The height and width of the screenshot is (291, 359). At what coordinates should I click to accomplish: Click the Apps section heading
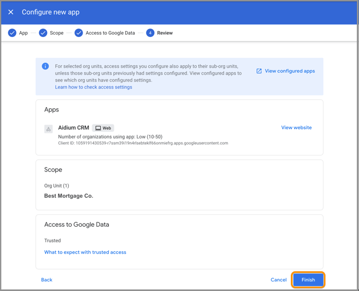tap(51, 110)
